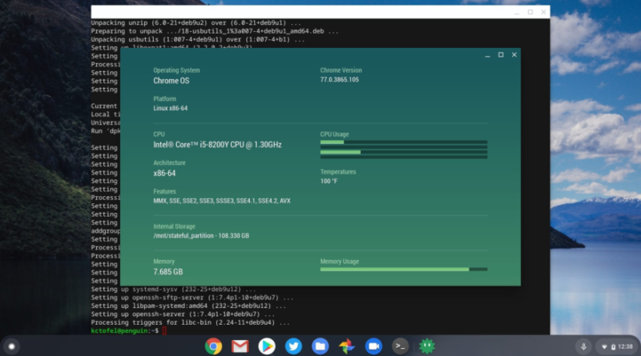Viewport: 641px width, 356px height.
Task: Select the 'Chrome OS' operating system text
Action: coord(171,81)
